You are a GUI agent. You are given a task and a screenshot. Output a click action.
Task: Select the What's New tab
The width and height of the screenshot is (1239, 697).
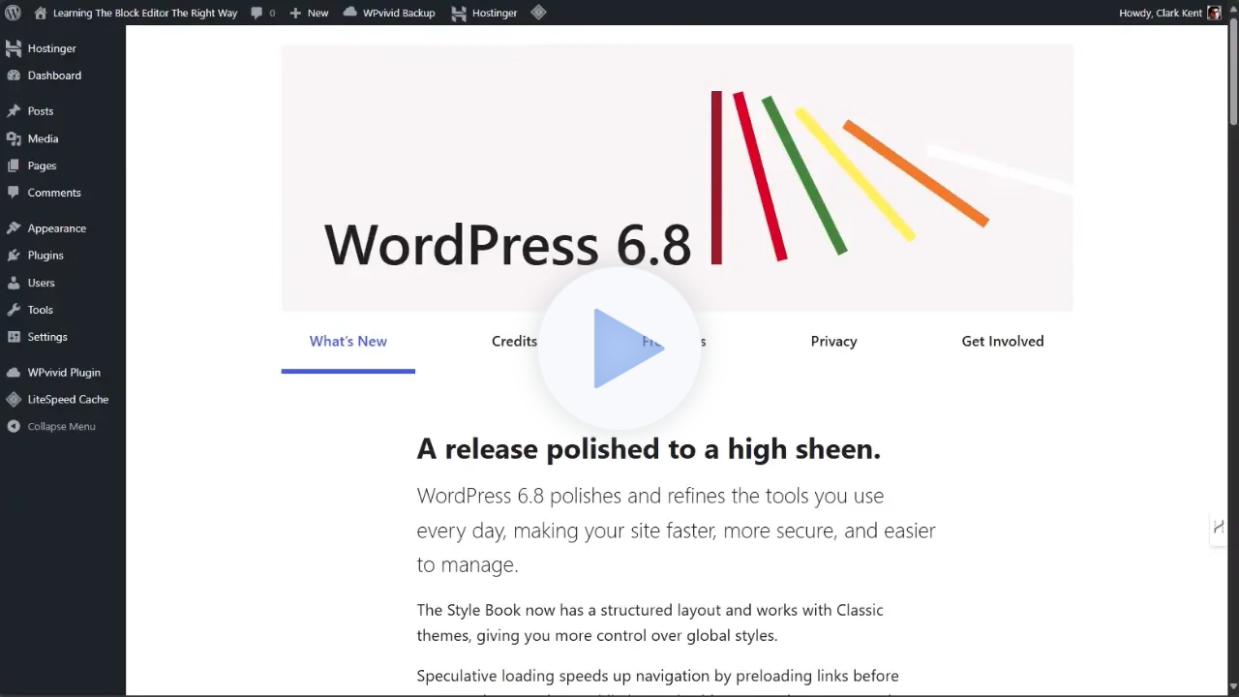pos(348,341)
